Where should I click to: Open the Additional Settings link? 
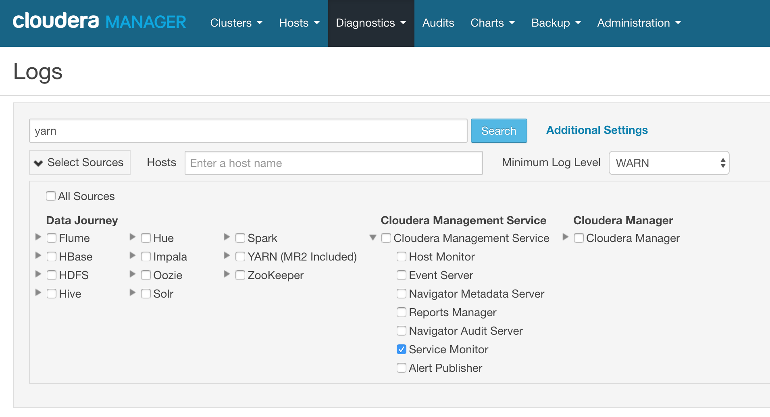tap(597, 130)
